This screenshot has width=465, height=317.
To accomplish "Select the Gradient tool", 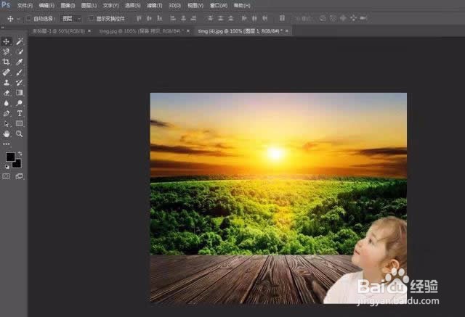I will coord(20,93).
